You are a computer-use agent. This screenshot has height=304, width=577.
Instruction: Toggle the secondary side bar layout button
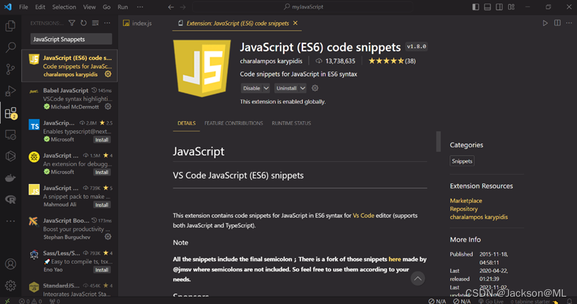point(500,7)
